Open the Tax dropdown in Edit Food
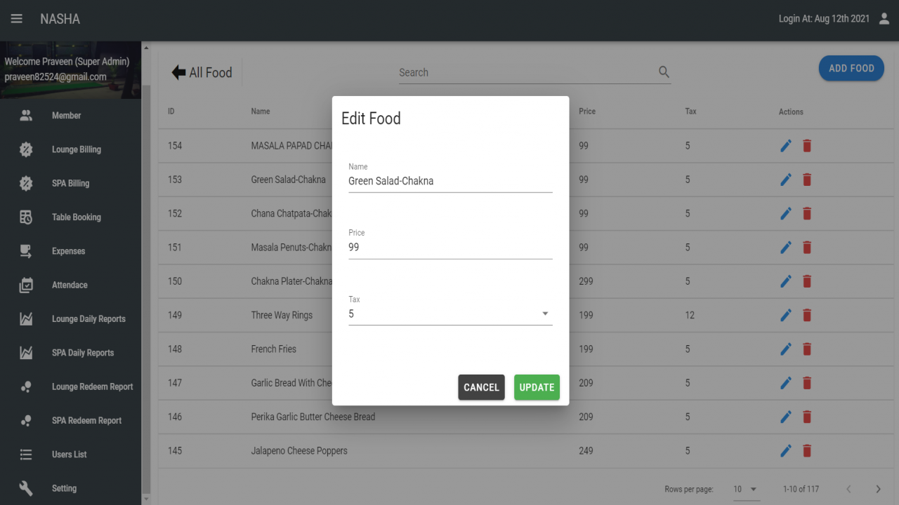Image resolution: width=899 pixels, height=505 pixels. coord(450,314)
